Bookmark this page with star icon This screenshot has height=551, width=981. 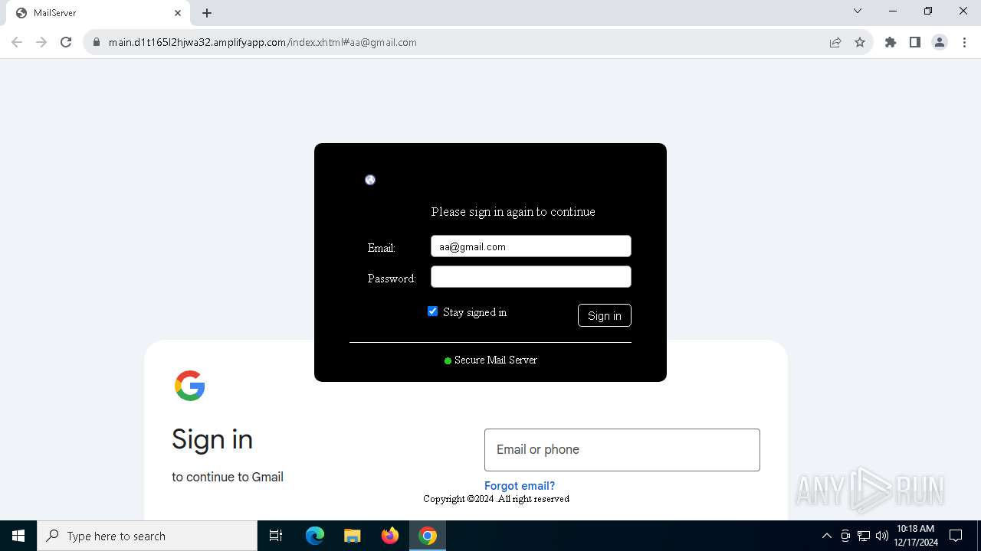pos(860,42)
